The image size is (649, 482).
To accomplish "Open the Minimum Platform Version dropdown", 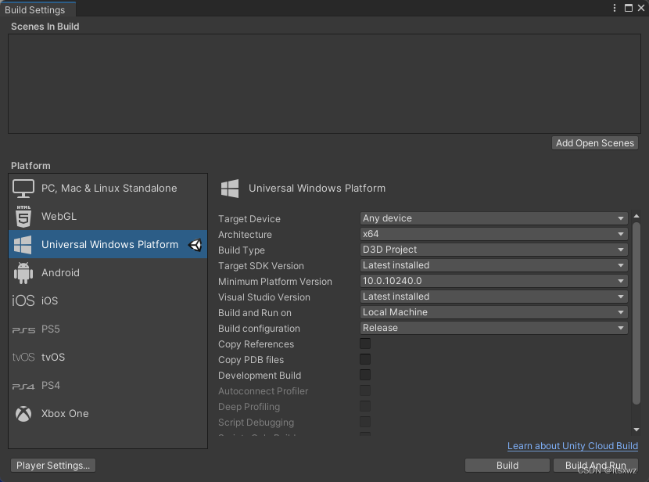I will [493, 281].
